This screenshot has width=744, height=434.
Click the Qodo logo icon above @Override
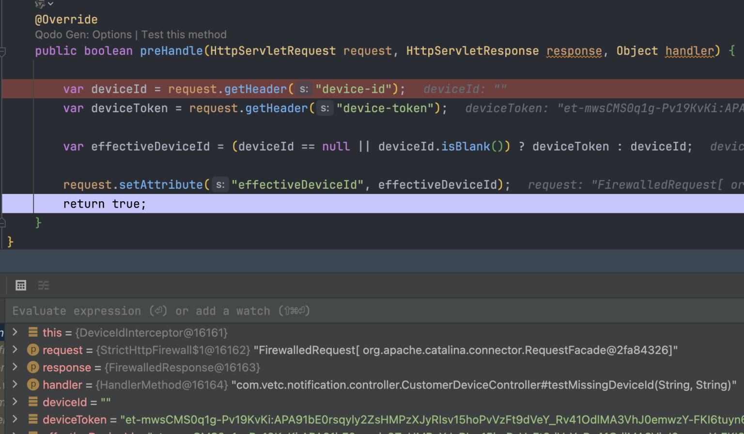(x=40, y=4)
